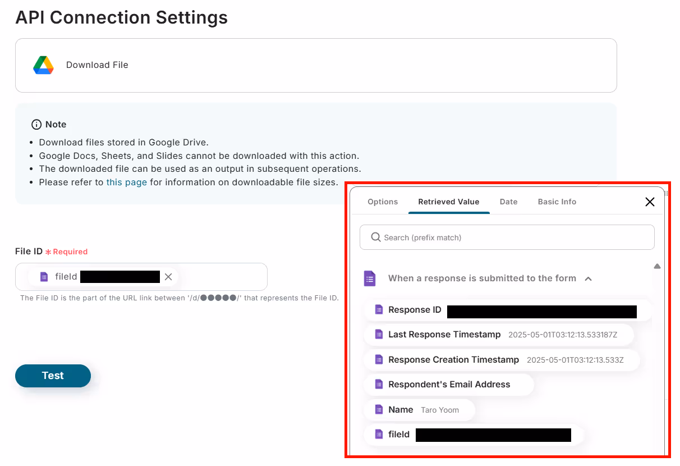The height and width of the screenshot is (466, 680).
Task: Click the timestamp 2025-05-01T03:12:13.533Z
Action: [575, 360]
